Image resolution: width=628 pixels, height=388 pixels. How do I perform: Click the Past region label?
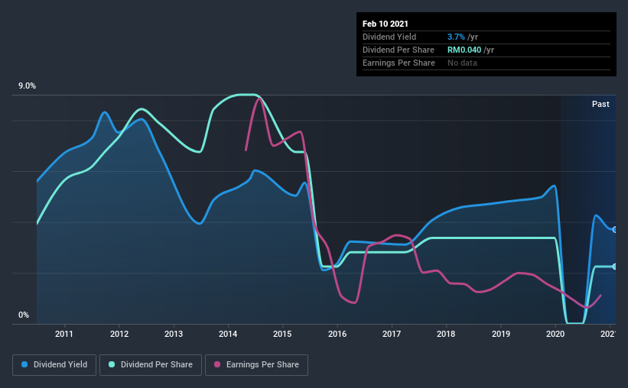pyautogui.click(x=600, y=104)
